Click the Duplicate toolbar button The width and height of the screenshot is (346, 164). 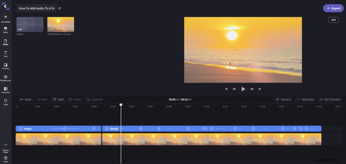pos(95,99)
